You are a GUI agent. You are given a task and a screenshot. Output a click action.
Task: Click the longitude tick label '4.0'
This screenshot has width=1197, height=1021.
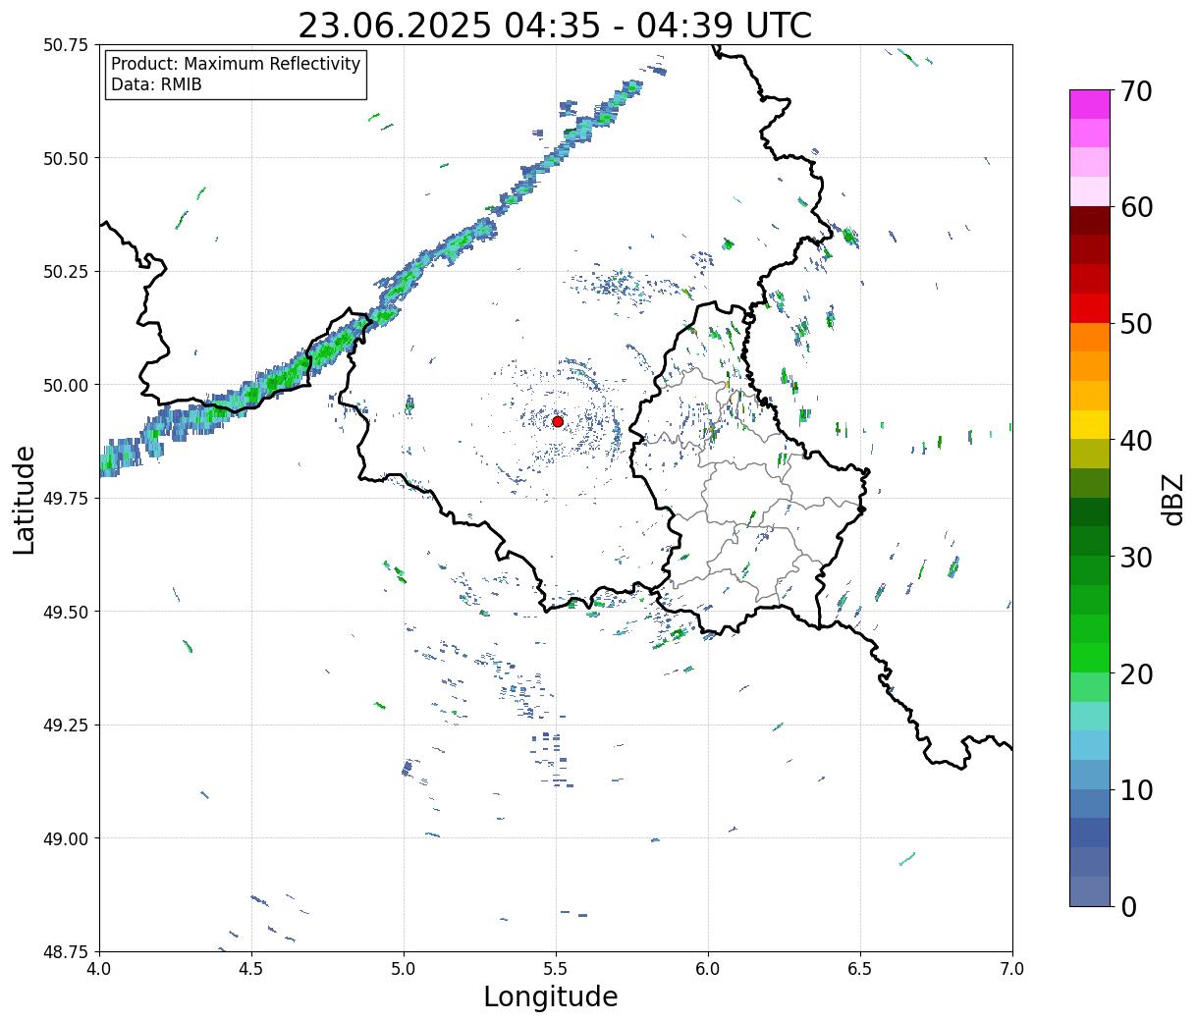99,969
